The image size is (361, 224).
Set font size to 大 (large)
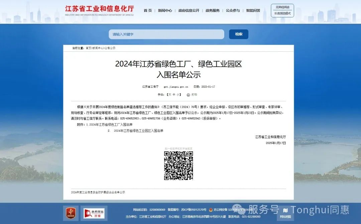(x=169, y=95)
